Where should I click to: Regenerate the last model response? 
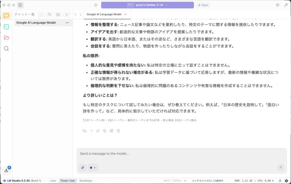[x=84, y=131]
